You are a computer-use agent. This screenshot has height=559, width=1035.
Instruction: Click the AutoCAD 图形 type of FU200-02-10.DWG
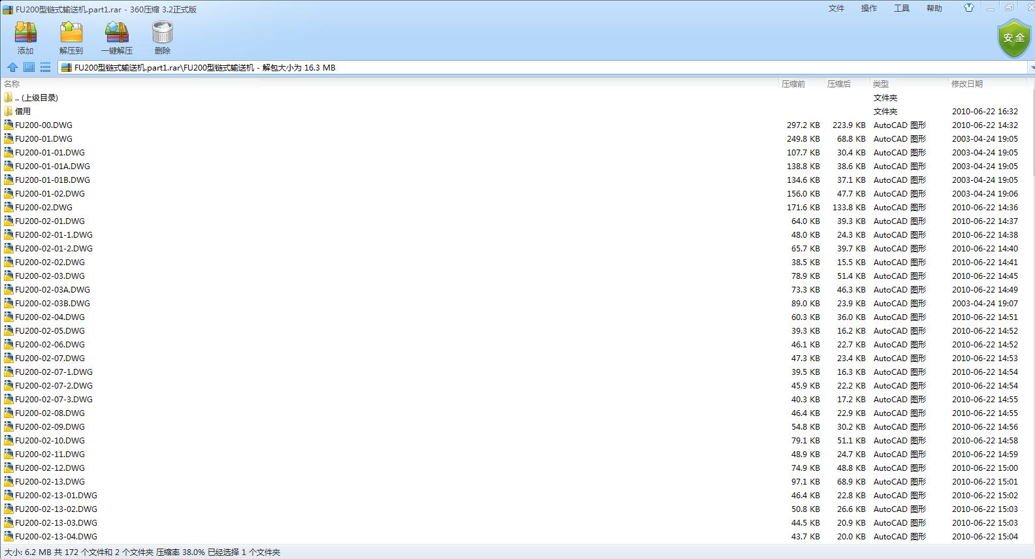point(900,440)
